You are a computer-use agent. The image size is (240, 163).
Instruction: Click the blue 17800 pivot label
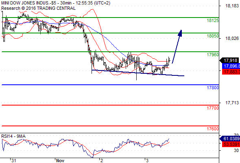(213, 88)
